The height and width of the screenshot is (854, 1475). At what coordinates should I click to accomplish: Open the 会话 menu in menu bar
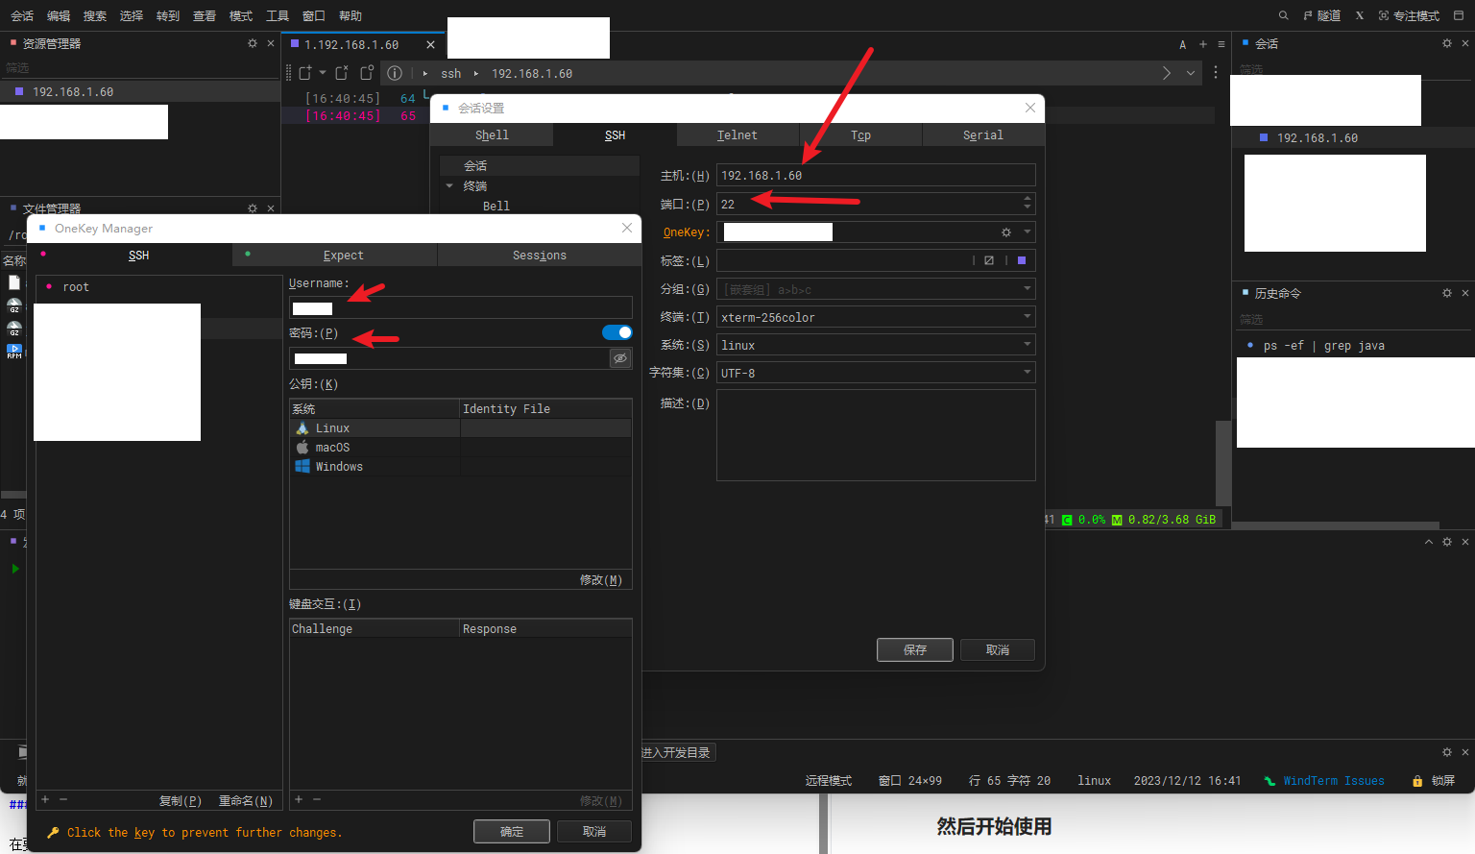(x=22, y=15)
